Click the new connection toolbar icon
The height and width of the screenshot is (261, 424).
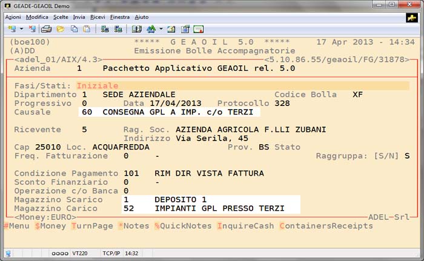tap(12, 28)
